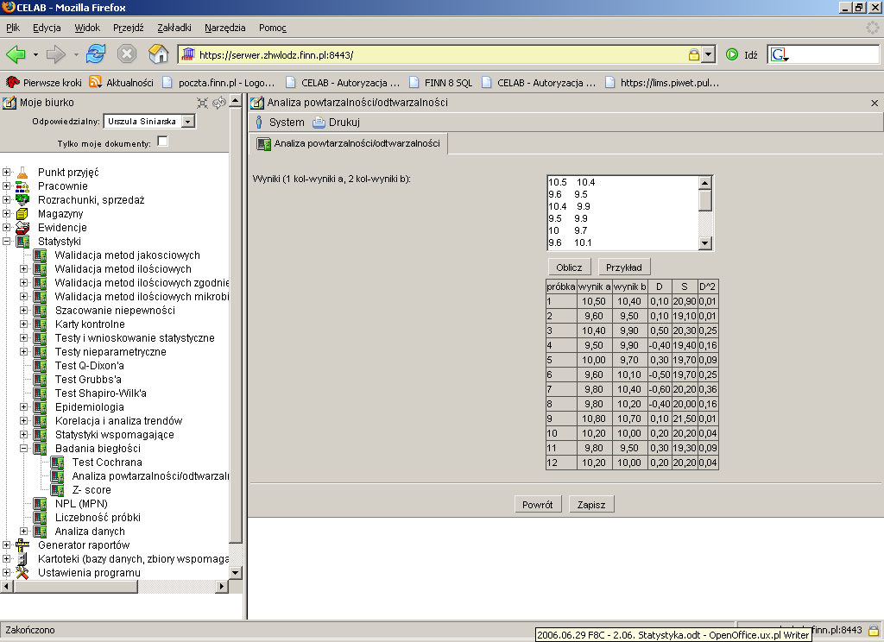The width and height of the screenshot is (884, 642).
Task: Toggle Tylko moje dokumenty checkbox
Action: click(x=162, y=141)
